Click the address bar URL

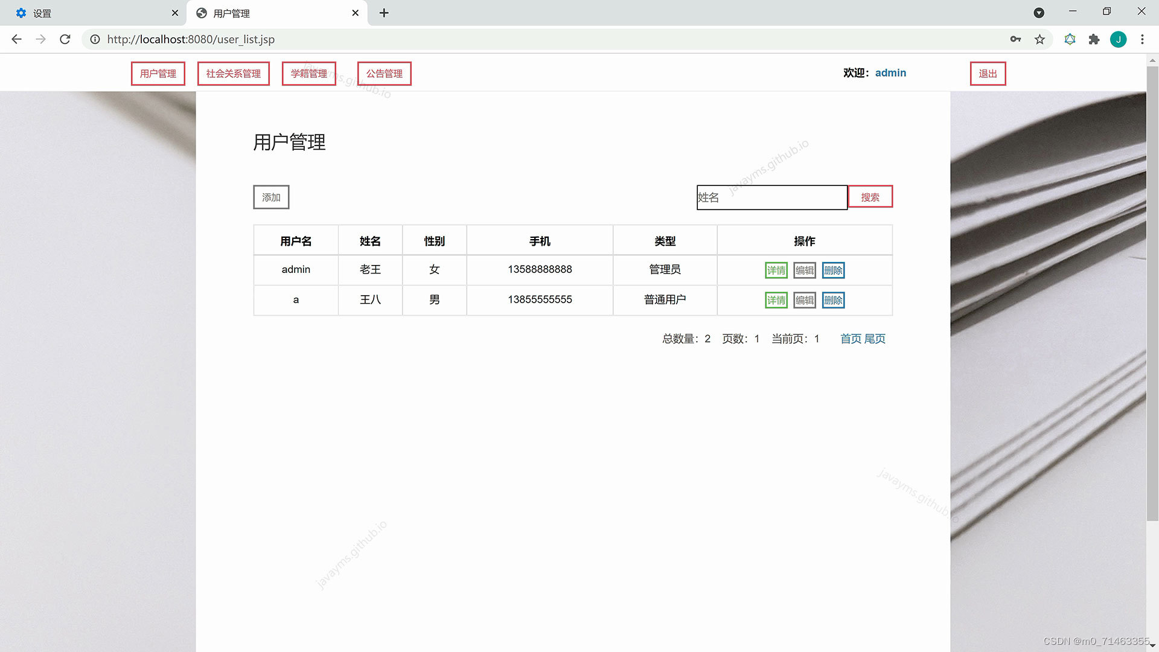point(191,39)
